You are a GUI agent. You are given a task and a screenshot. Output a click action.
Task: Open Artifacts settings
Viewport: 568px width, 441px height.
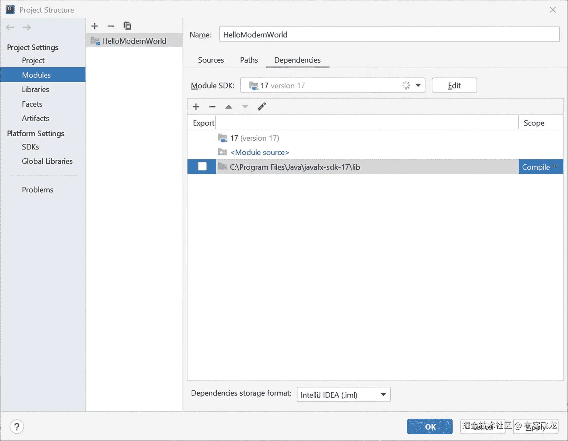35,118
